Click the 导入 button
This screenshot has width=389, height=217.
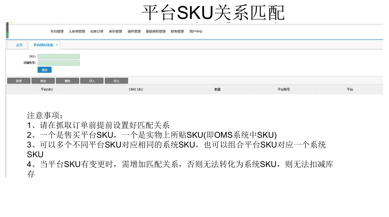[92, 81]
